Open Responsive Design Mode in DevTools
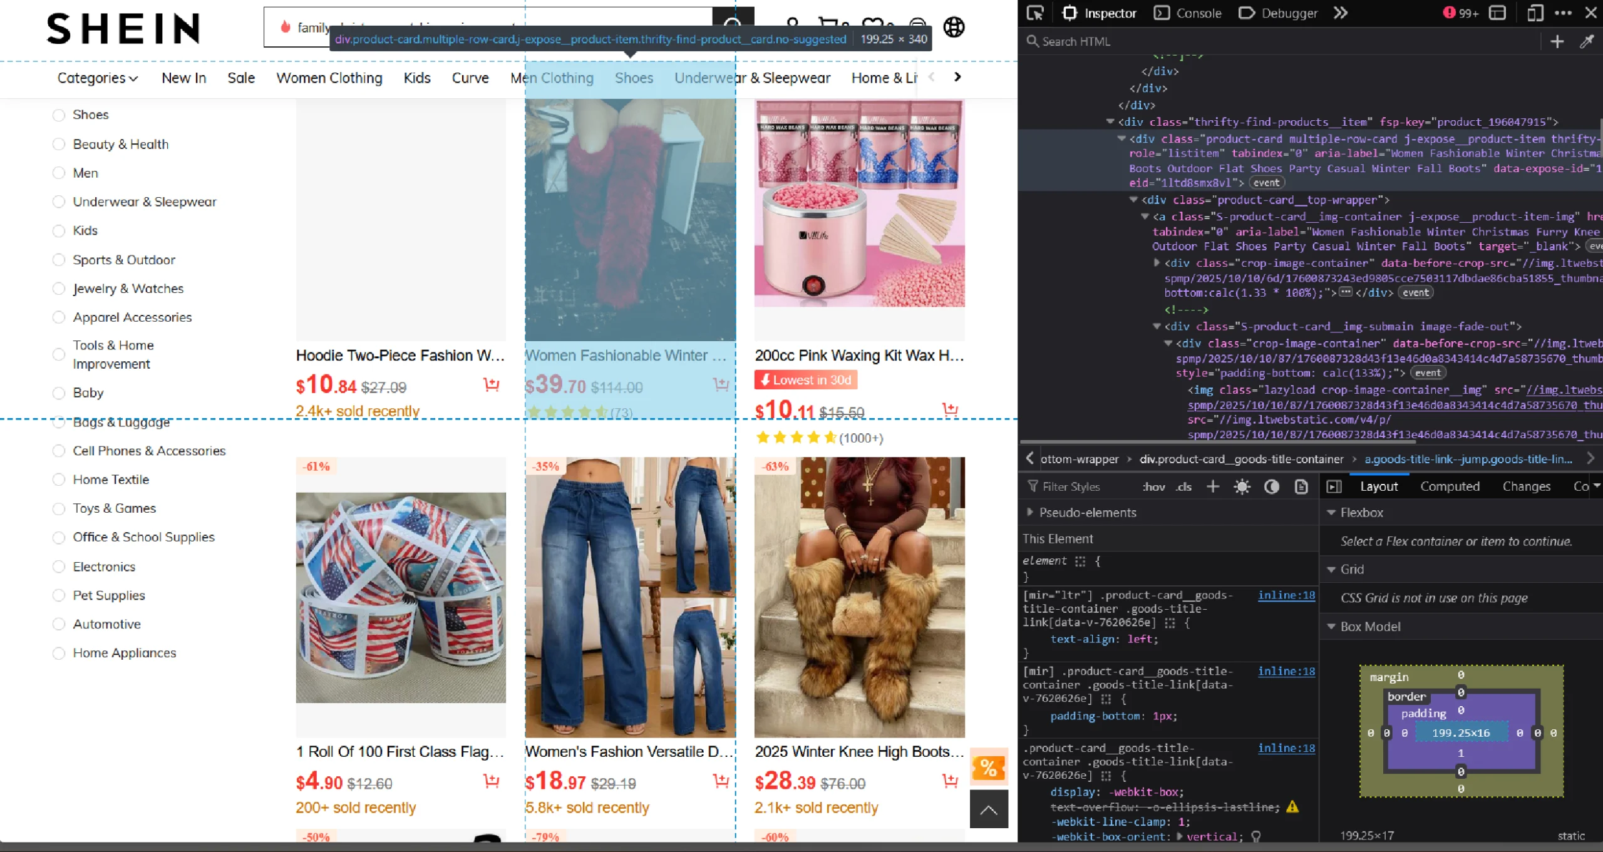Image resolution: width=1603 pixels, height=852 pixels. 1535,13
